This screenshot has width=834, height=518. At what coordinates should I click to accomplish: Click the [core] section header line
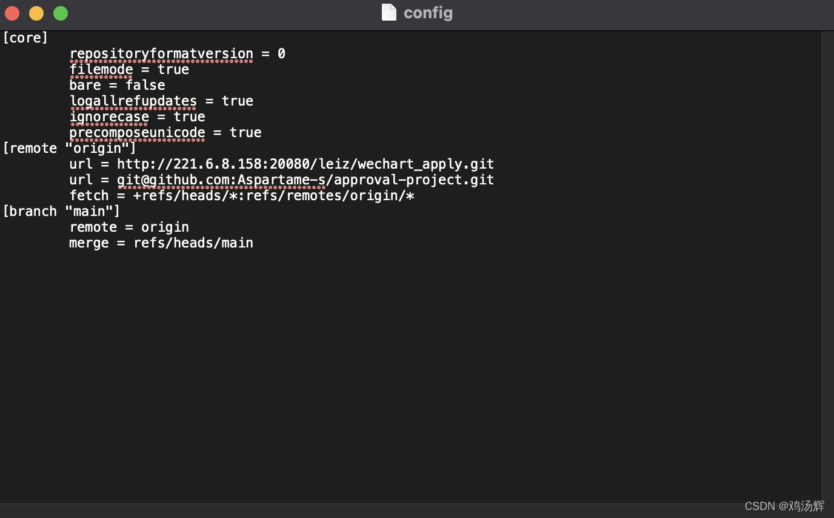pyautogui.click(x=25, y=38)
